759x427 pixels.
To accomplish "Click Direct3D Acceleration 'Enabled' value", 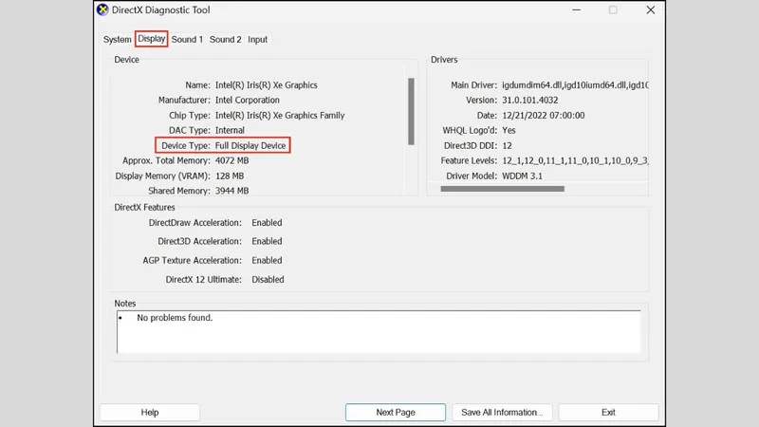I will (x=267, y=241).
